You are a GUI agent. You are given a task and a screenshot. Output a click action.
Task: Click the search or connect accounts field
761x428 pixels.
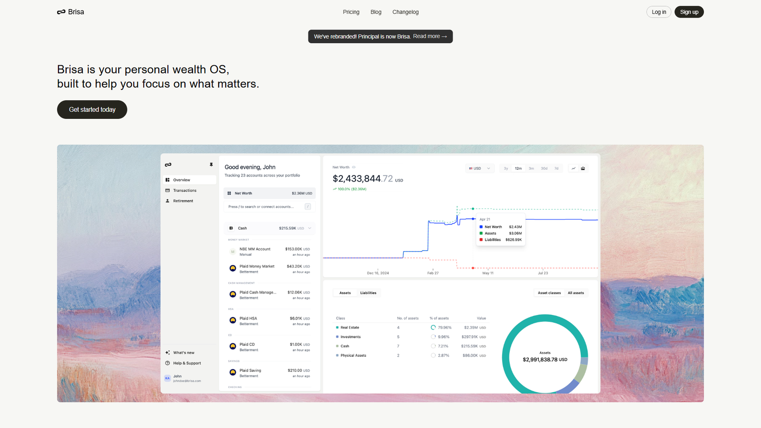(x=269, y=206)
